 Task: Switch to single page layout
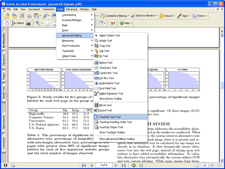(x=197, y=165)
